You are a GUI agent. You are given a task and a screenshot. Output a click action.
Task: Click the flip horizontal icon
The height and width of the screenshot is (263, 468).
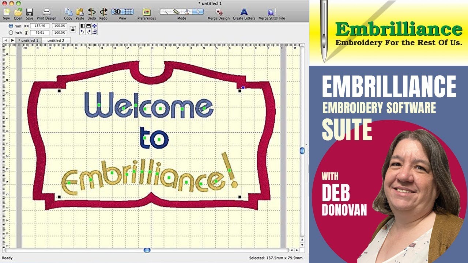click(82, 26)
